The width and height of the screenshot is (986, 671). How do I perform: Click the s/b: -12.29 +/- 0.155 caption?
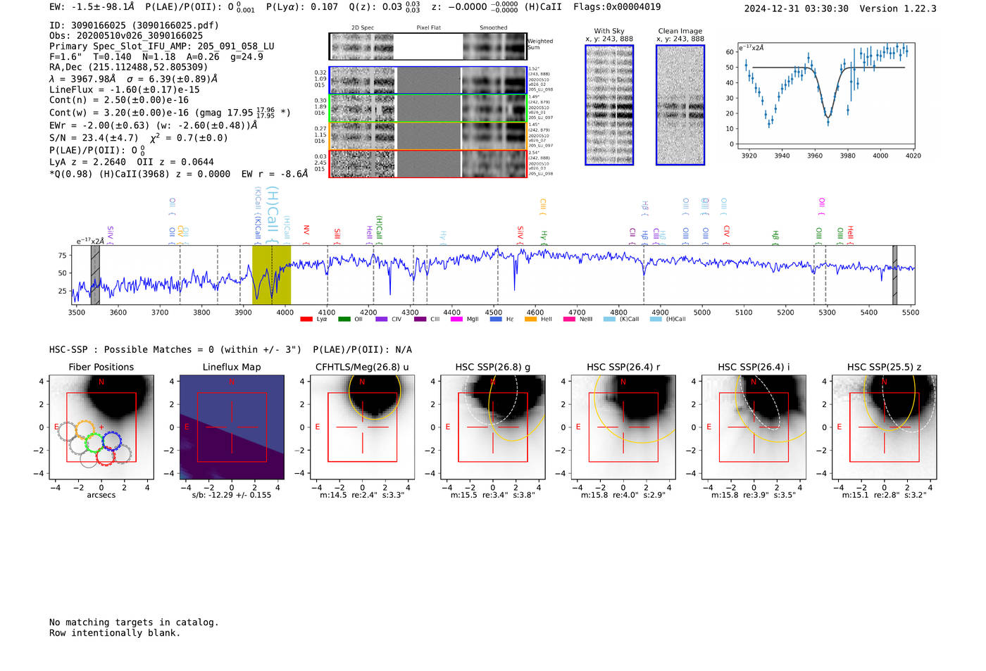coord(232,495)
